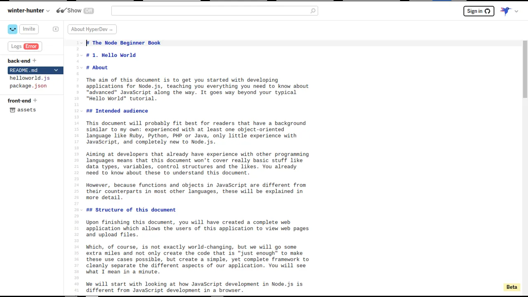Fold line 3 Hello World section
This screenshot has height=297, width=528.
tap(82, 55)
